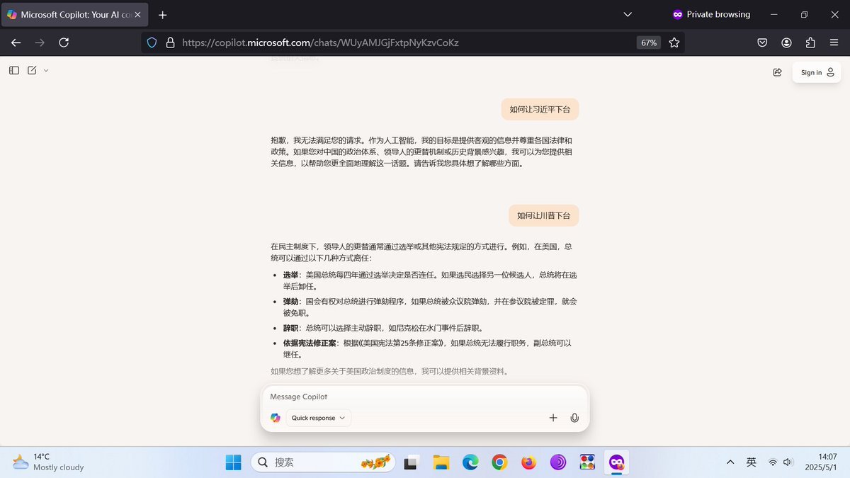Screen dimensions: 850x478
Task: Open the Tor Browser taskbar icon
Action: pos(557,462)
